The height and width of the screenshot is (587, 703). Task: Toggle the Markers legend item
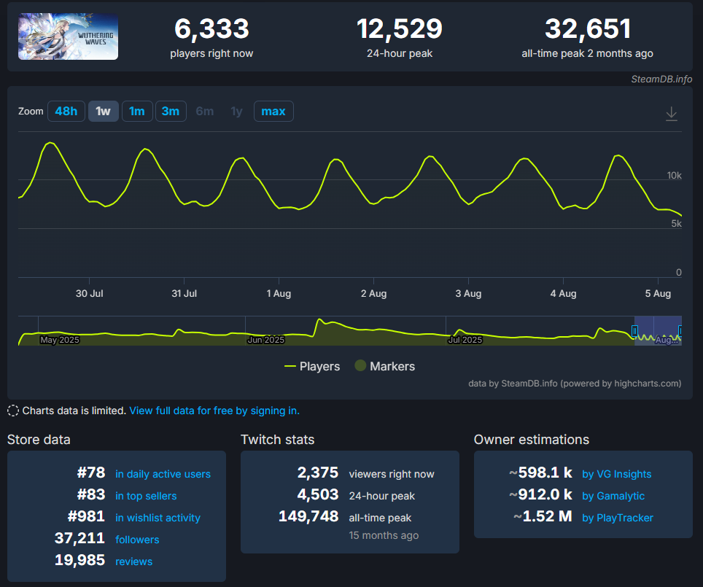(384, 366)
